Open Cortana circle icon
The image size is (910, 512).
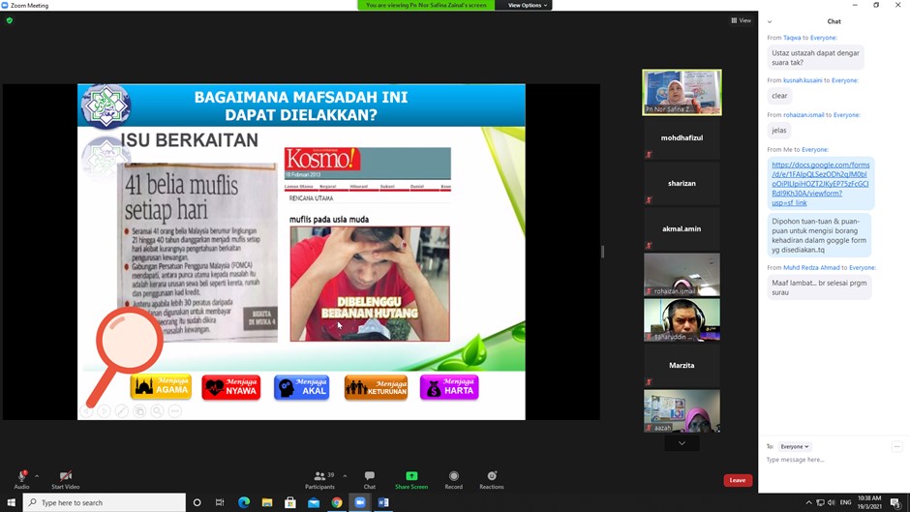coord(197,502)
